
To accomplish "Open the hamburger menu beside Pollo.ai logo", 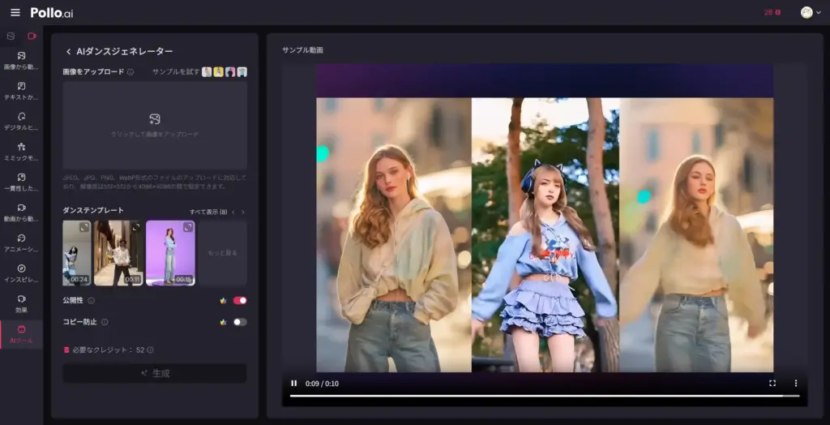I will pos(15,12).
